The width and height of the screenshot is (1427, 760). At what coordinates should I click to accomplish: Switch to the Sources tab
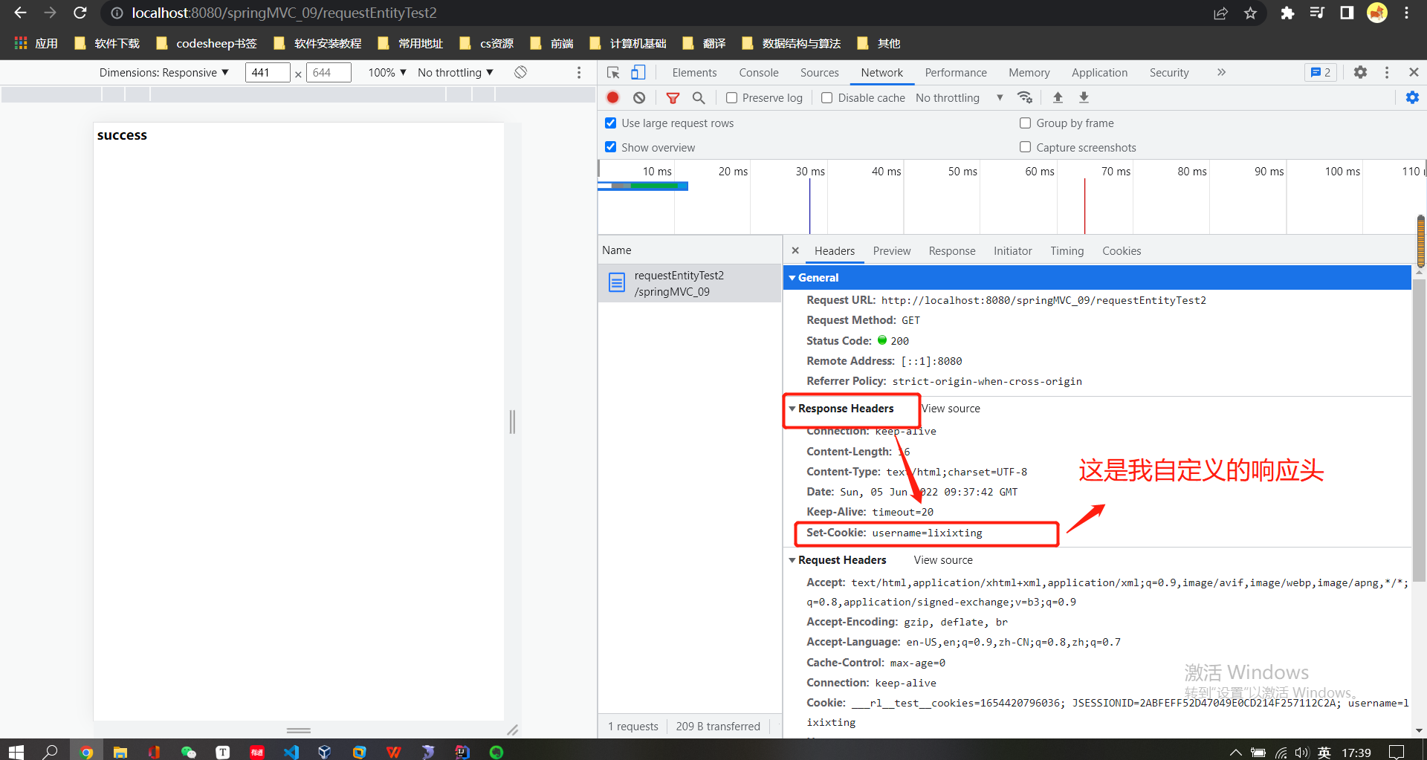click(x=819, y=73)
